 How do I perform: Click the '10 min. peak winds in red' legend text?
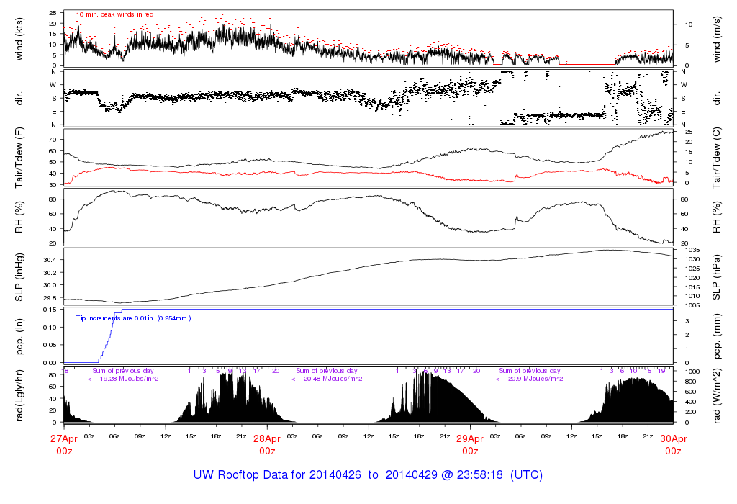[x=114, y=14]
